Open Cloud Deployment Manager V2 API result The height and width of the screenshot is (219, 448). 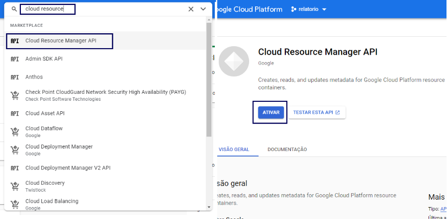[105, 168]
